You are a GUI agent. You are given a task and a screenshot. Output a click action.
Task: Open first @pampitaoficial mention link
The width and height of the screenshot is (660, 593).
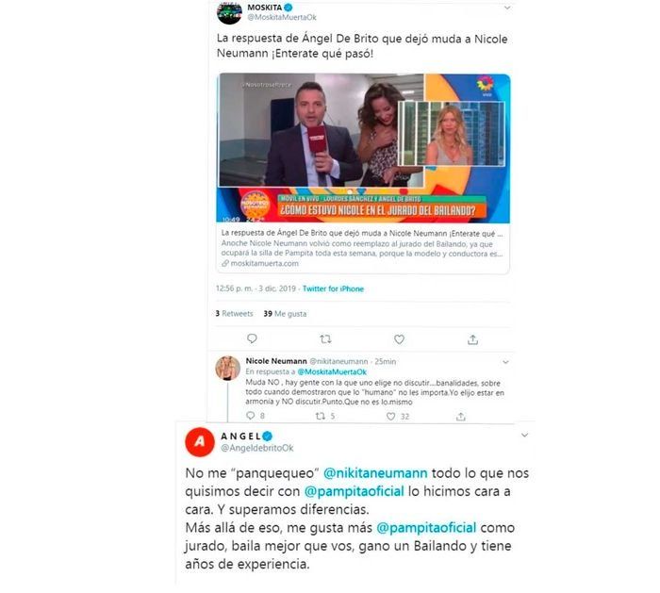354,491
